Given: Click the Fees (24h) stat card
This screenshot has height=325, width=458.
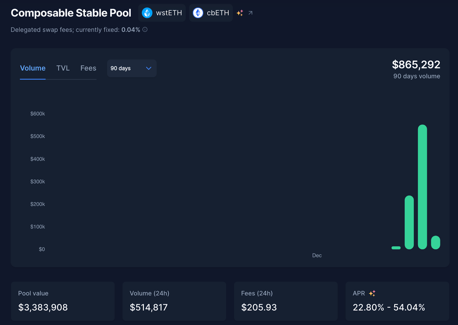Looking at the screenshot, I should (x=286, y=301).
